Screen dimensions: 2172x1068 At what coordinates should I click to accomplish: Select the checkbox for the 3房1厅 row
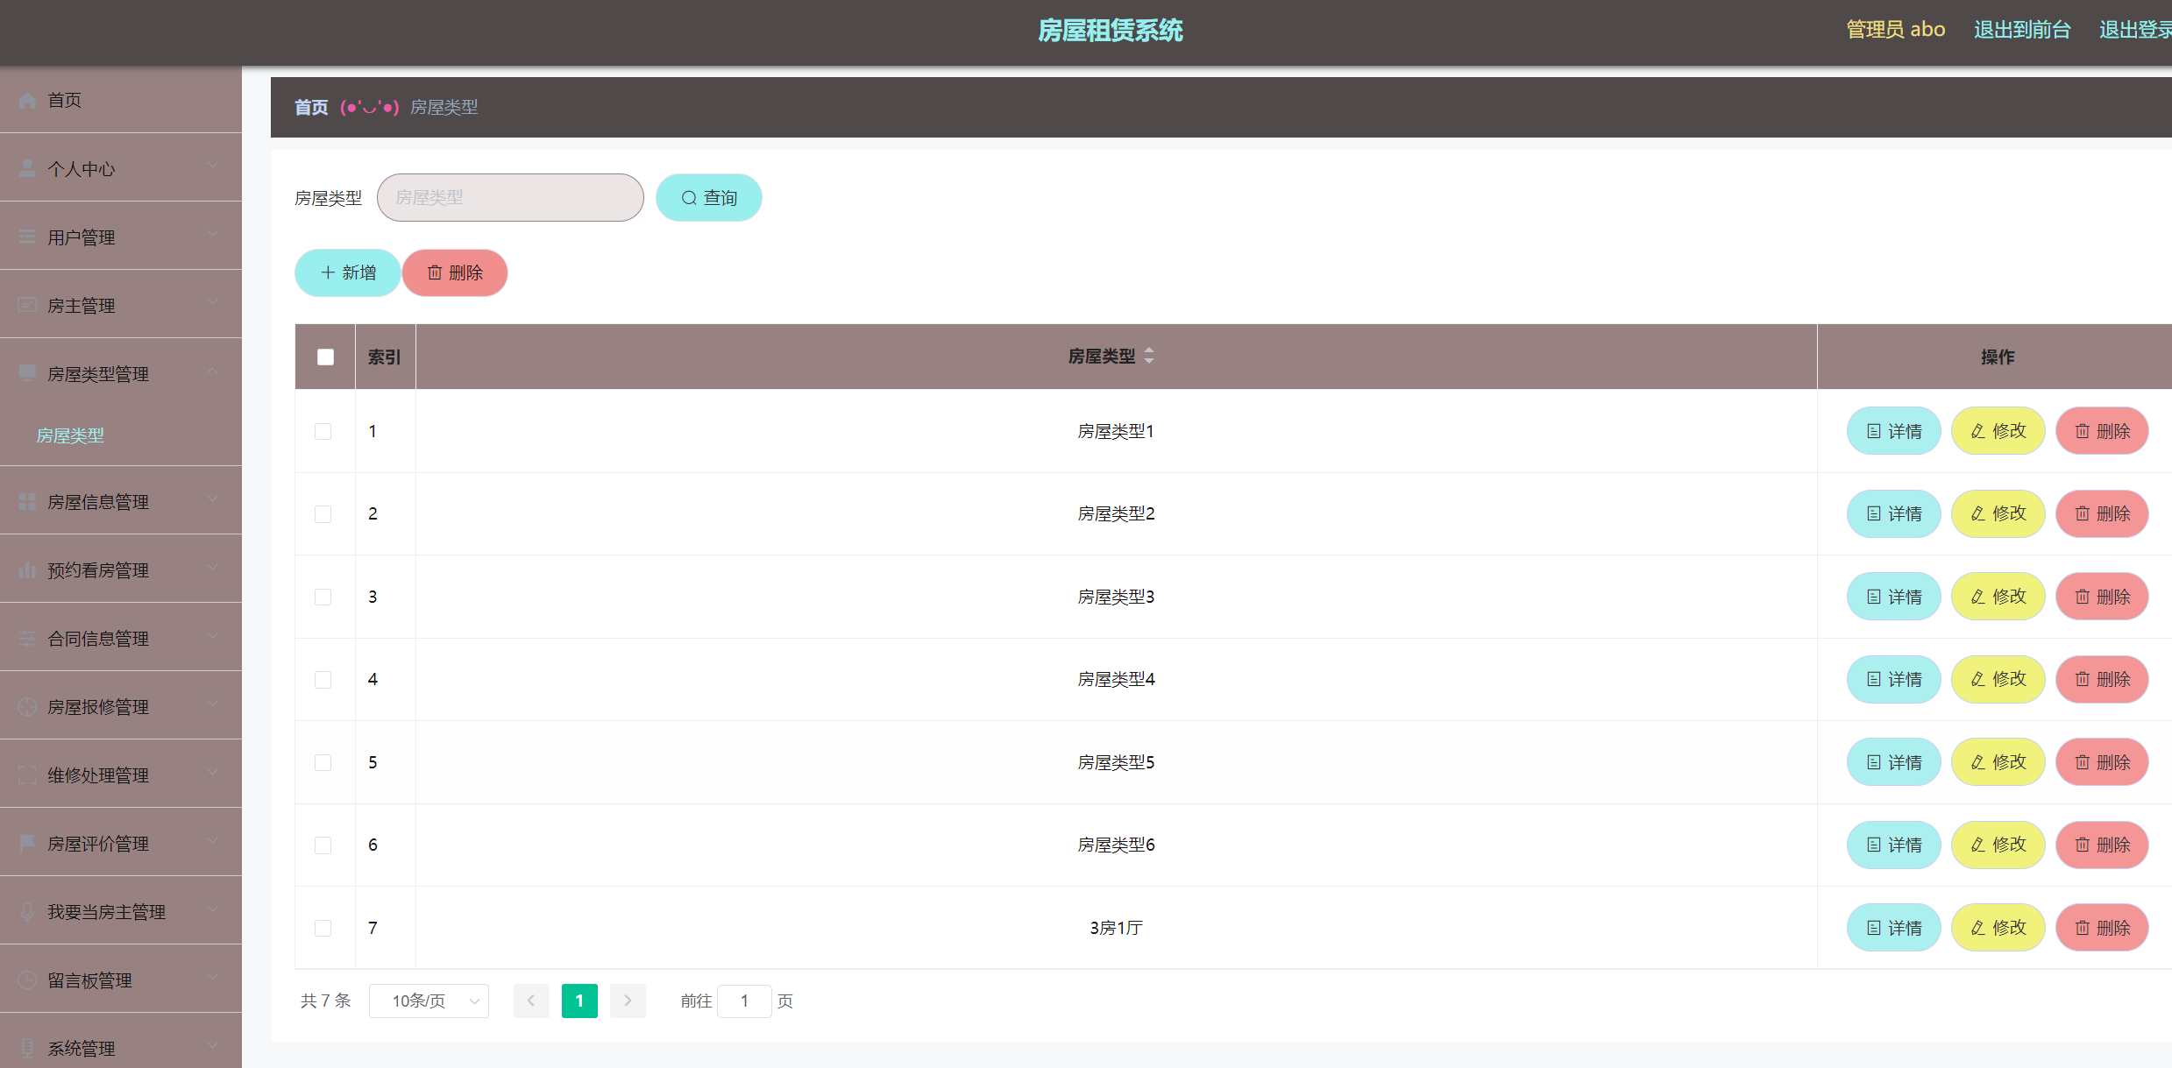click(323, 928)
